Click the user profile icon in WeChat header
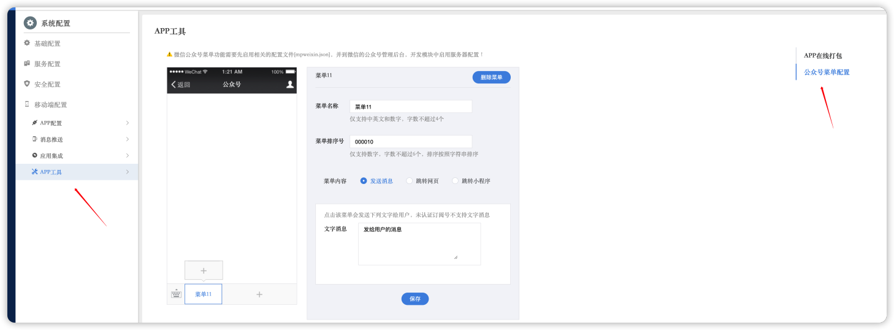Screen dimensions: 894x330 (x=290, y=85)
